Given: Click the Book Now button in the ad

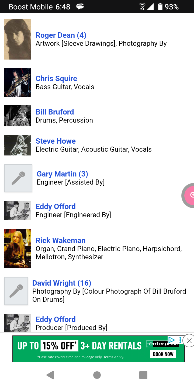Looking at the screenshot, I should click(163, 354).
